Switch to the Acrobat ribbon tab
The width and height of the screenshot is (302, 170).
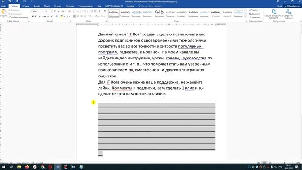point(131,6)
